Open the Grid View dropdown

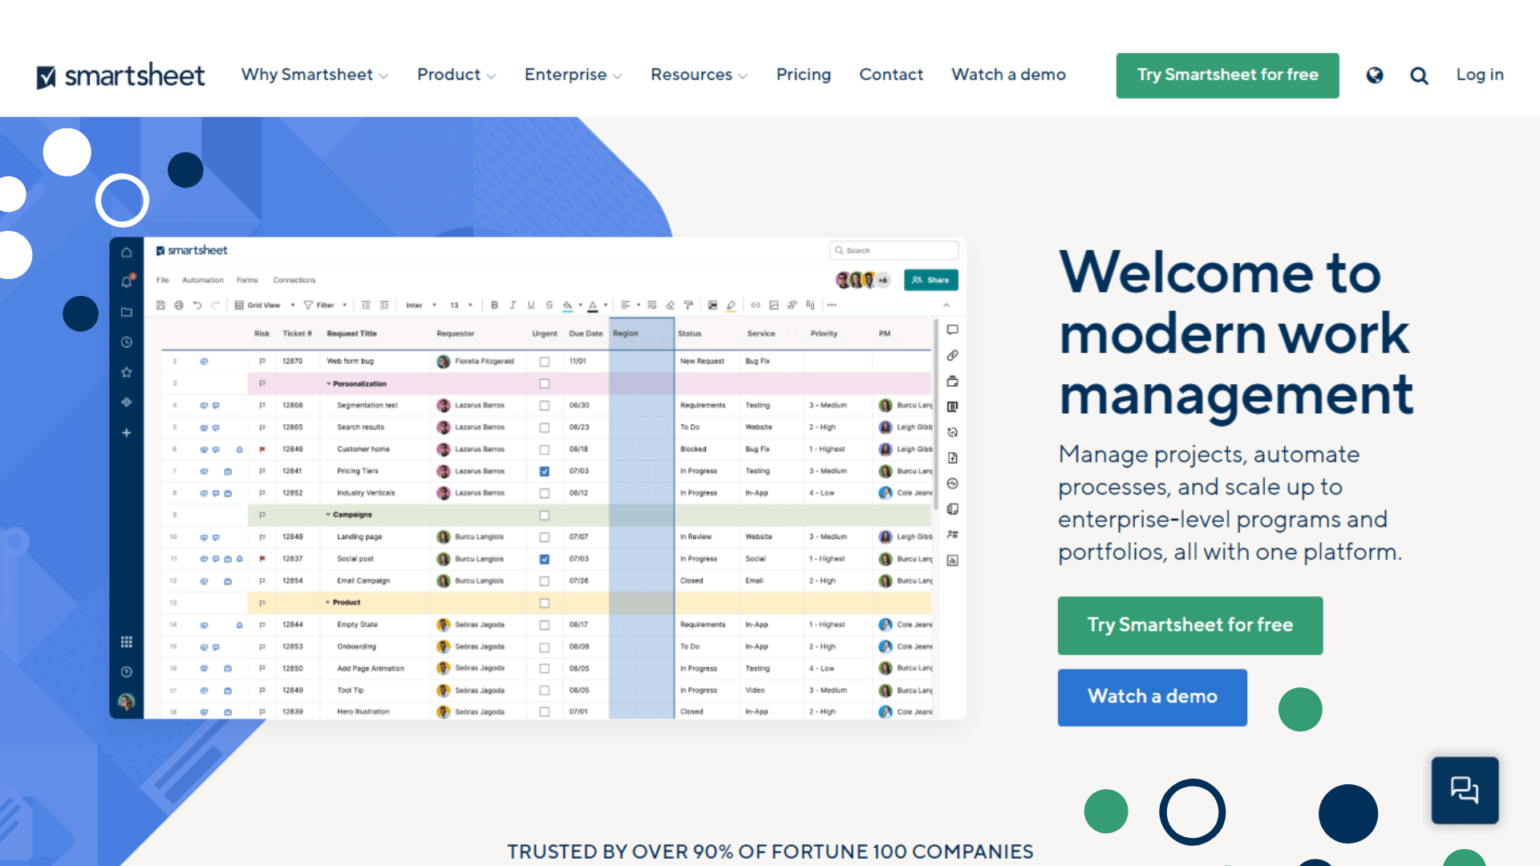coord(265,305)
